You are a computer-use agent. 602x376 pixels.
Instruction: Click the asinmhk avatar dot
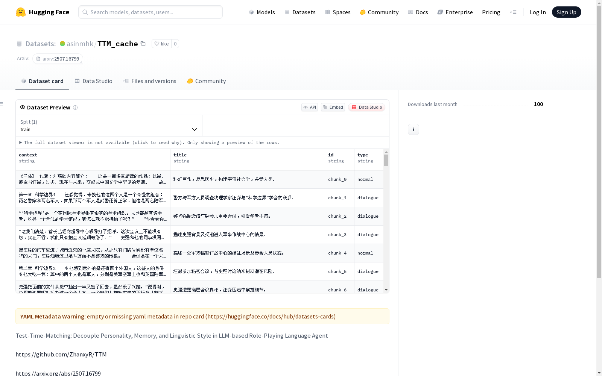[x=62, y=44]
